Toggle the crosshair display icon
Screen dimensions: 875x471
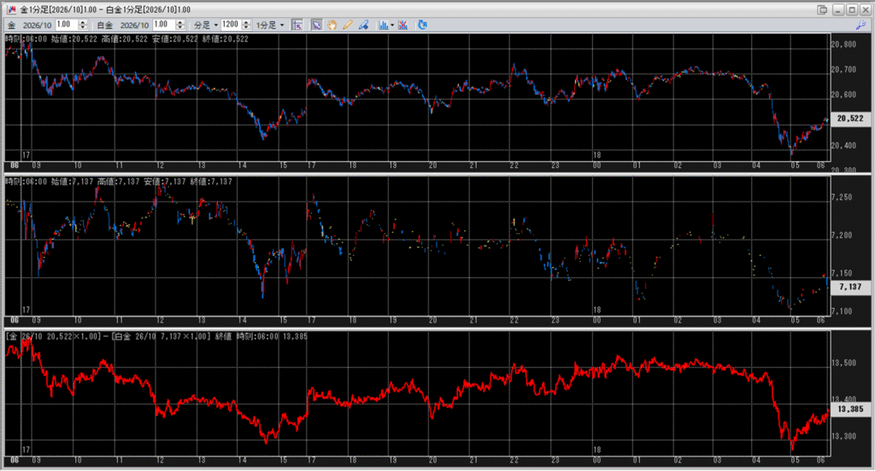click(x=297, y=25)
